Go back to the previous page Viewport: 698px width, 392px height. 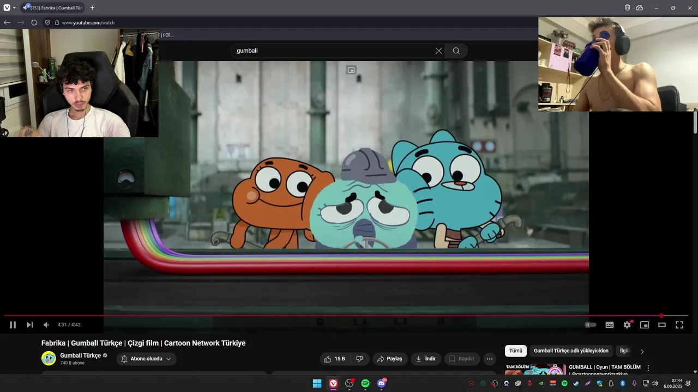[7, 22]
